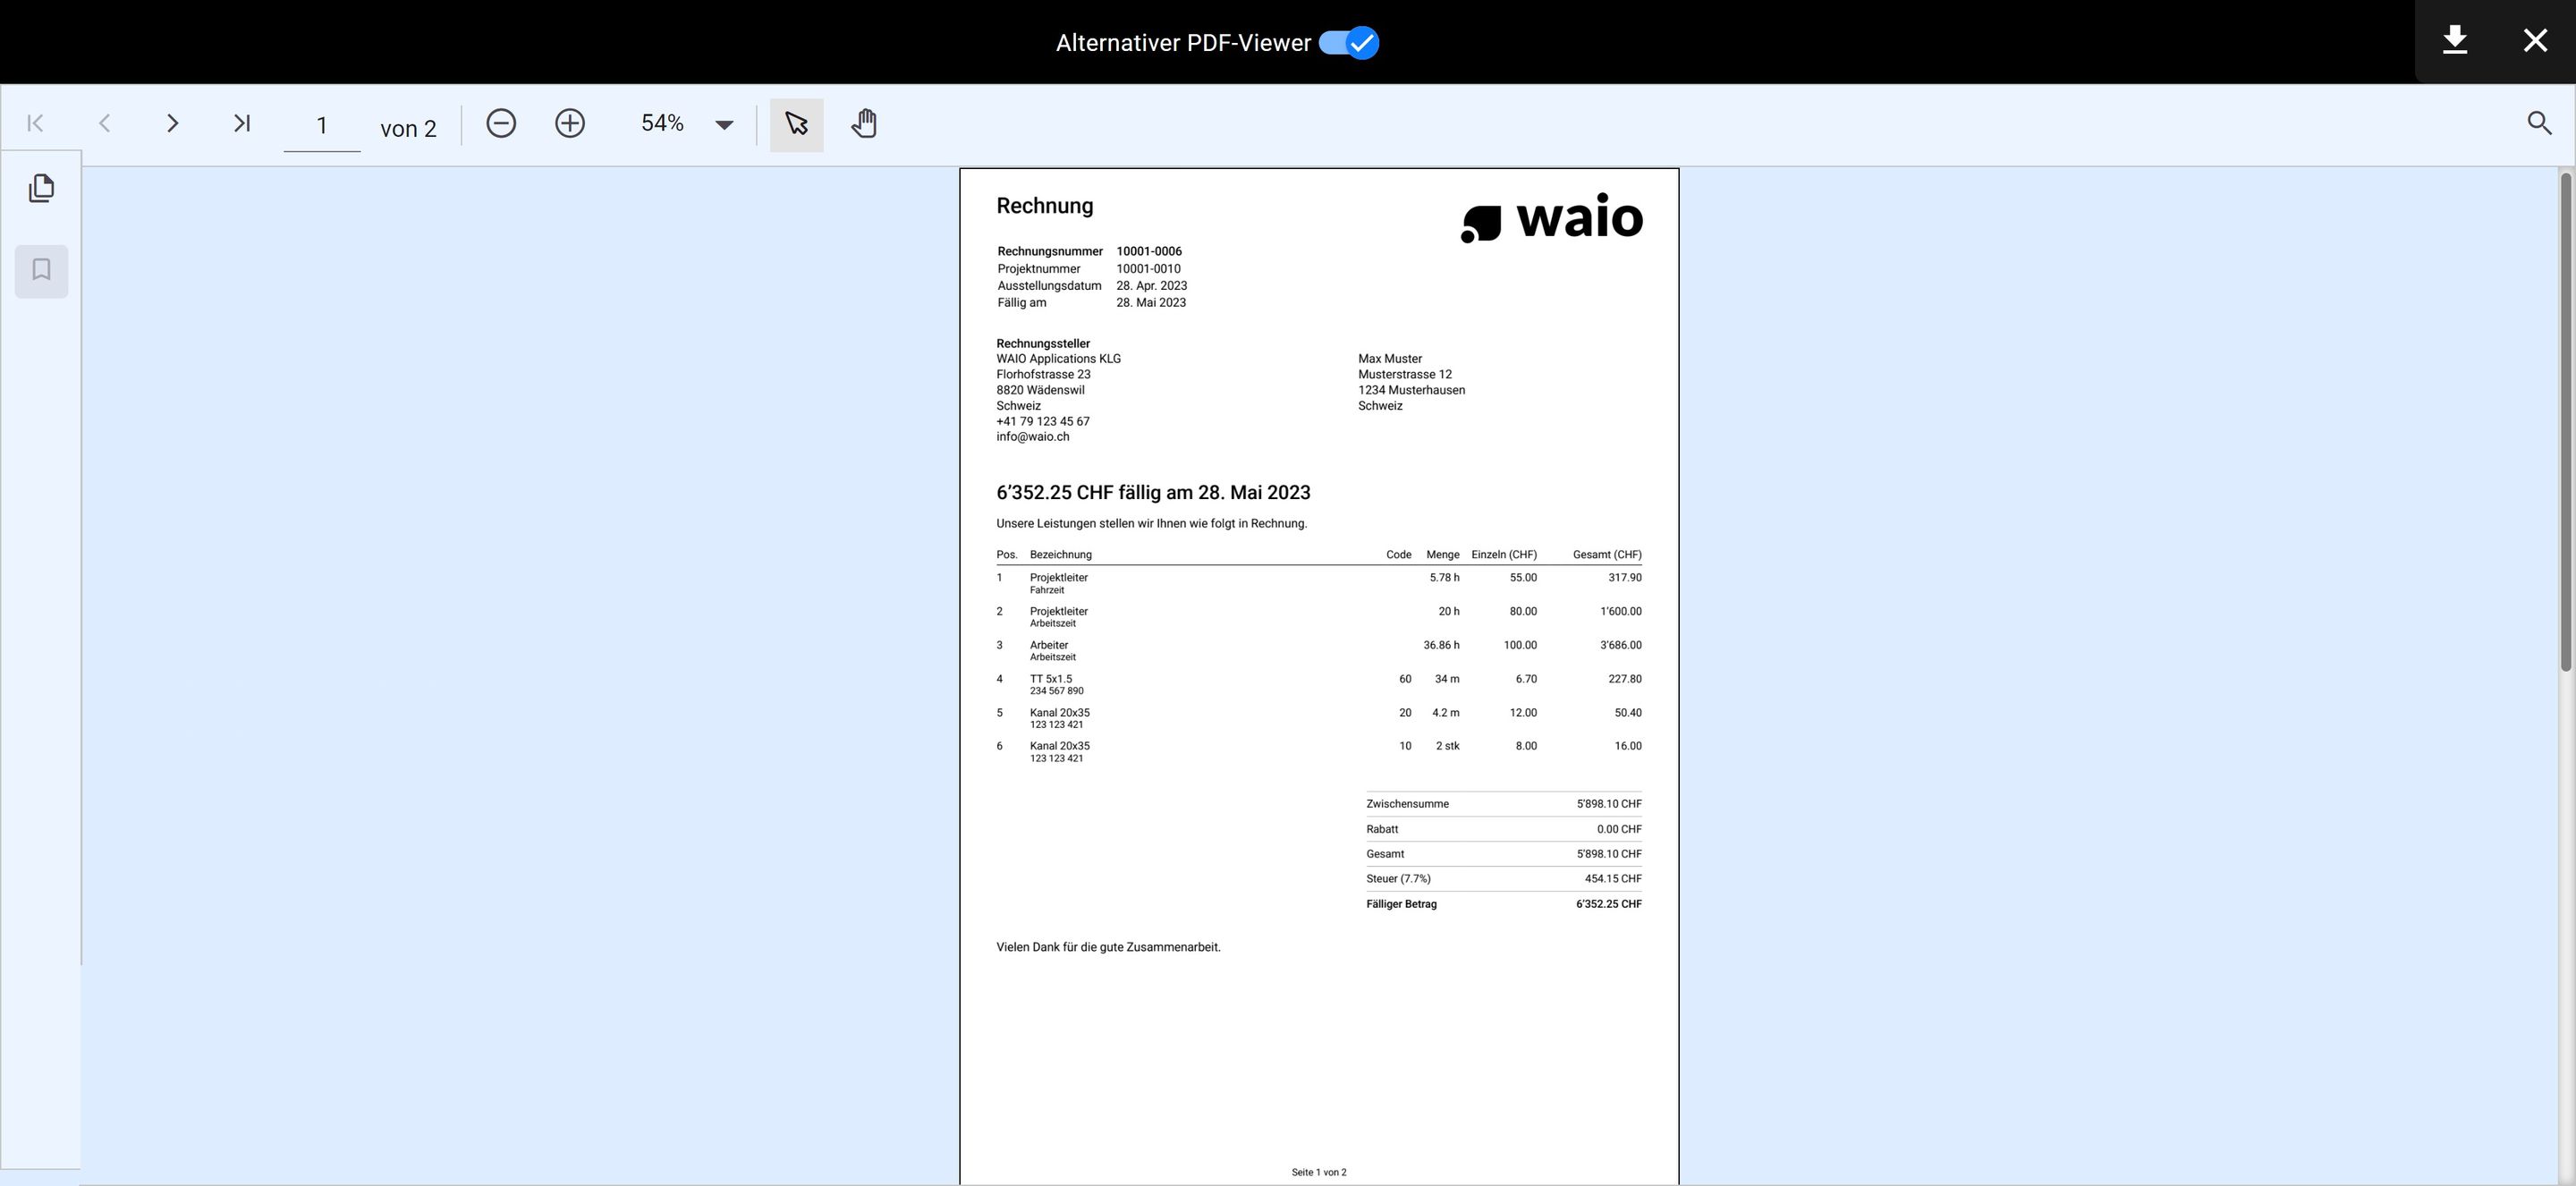Close the PDF viewer
The image size is (2576, 1186).
click(2535, 40)
